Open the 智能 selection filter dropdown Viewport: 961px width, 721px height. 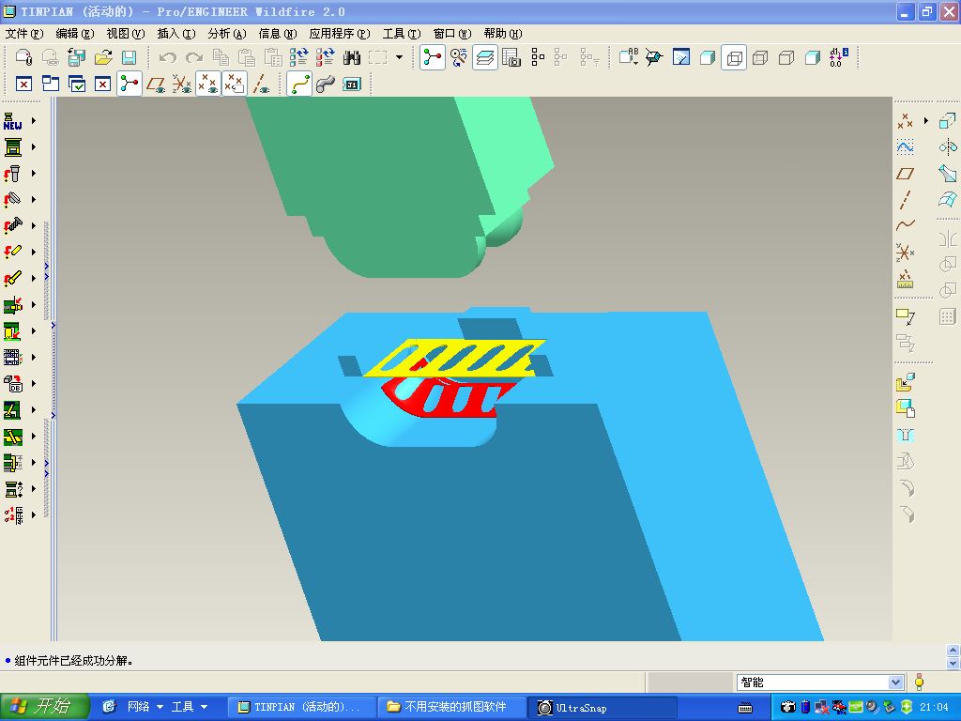point(895,683)
